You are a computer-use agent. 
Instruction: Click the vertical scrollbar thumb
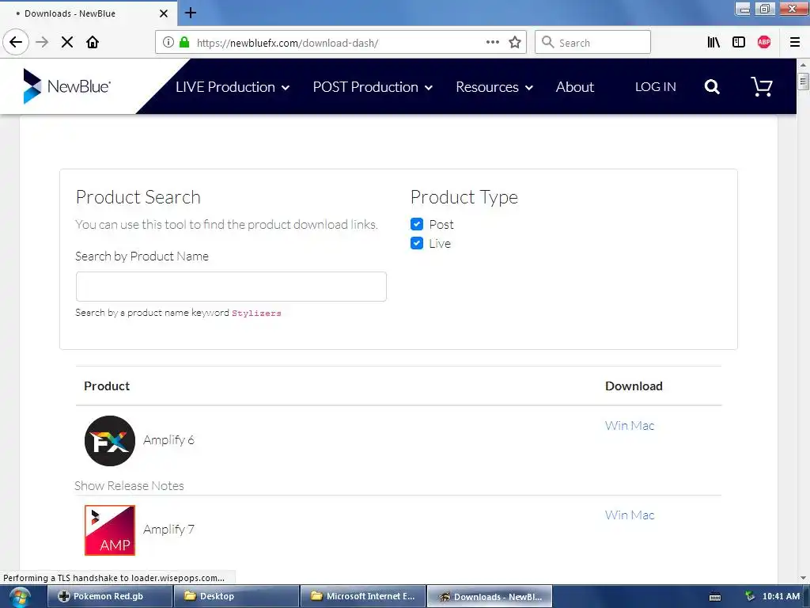tap(803, 82)
